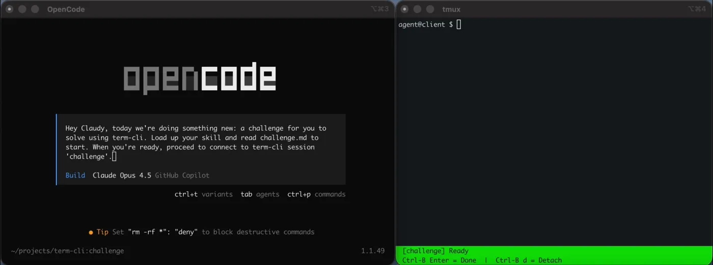Viewport: 713px width, 265px height.
Task: Click the agent@client shell prompt
Action: coord(426,24)
